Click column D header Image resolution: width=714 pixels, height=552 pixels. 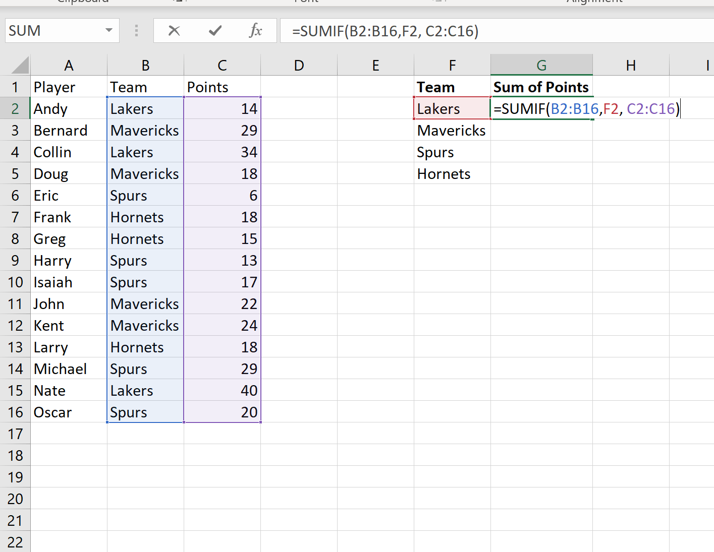(x=299, y=65)
